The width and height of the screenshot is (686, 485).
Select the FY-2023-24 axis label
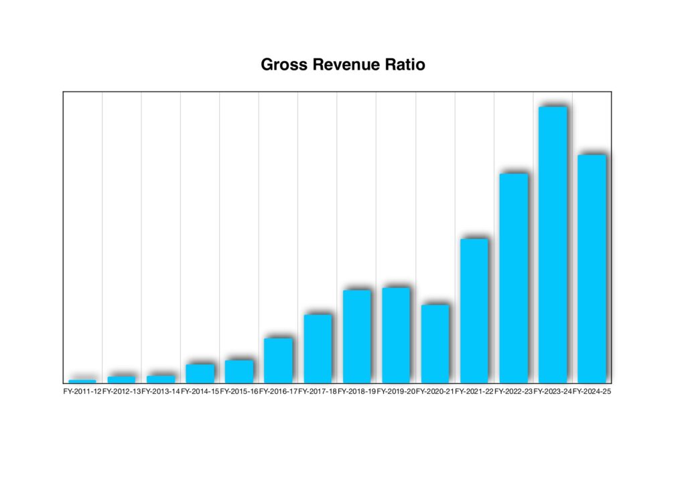(553, 391)
